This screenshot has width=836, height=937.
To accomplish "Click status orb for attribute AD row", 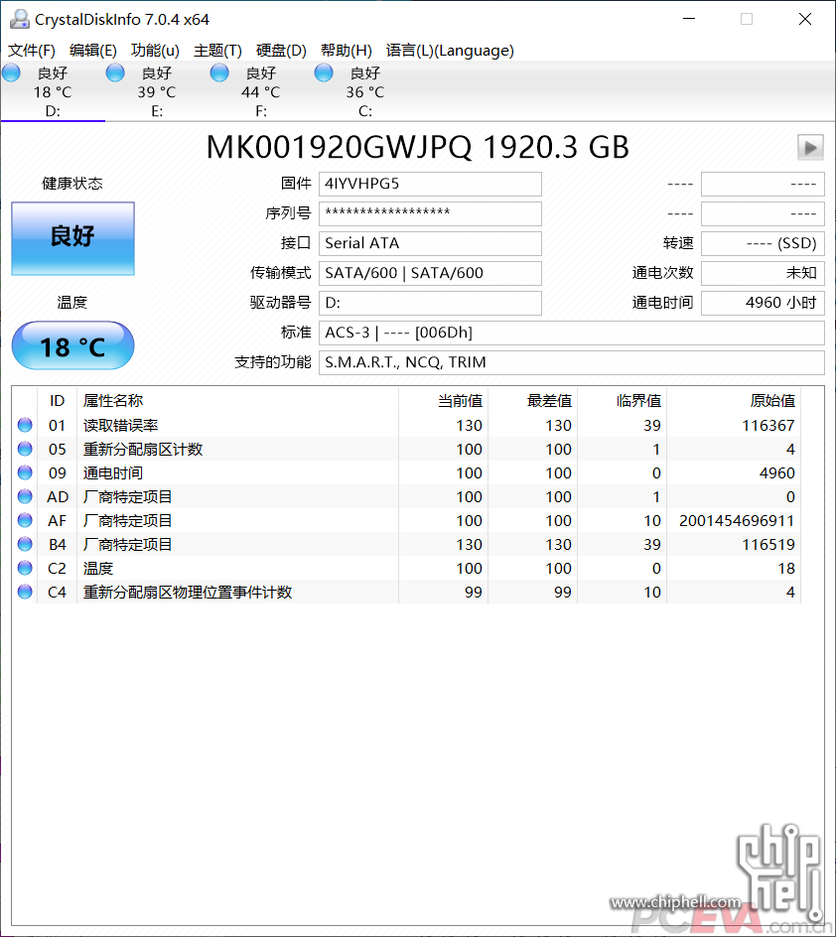I will pyautogui.click(x=25, y=496).
